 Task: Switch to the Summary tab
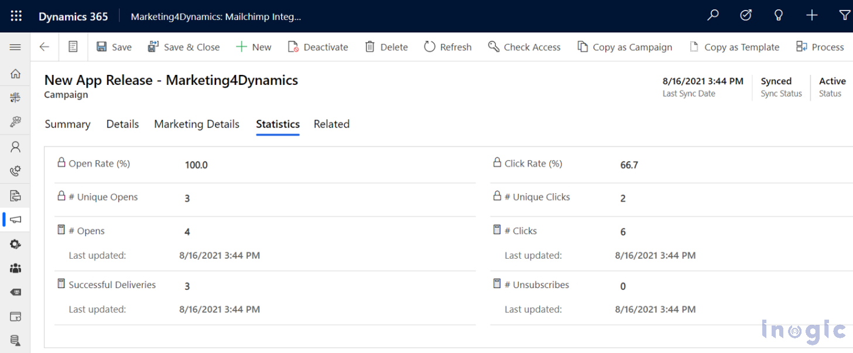tap(67, 124)
